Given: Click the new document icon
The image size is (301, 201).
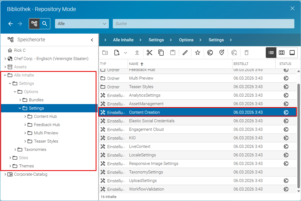Looking at the screenshot, I should click(x=117, y=53).
